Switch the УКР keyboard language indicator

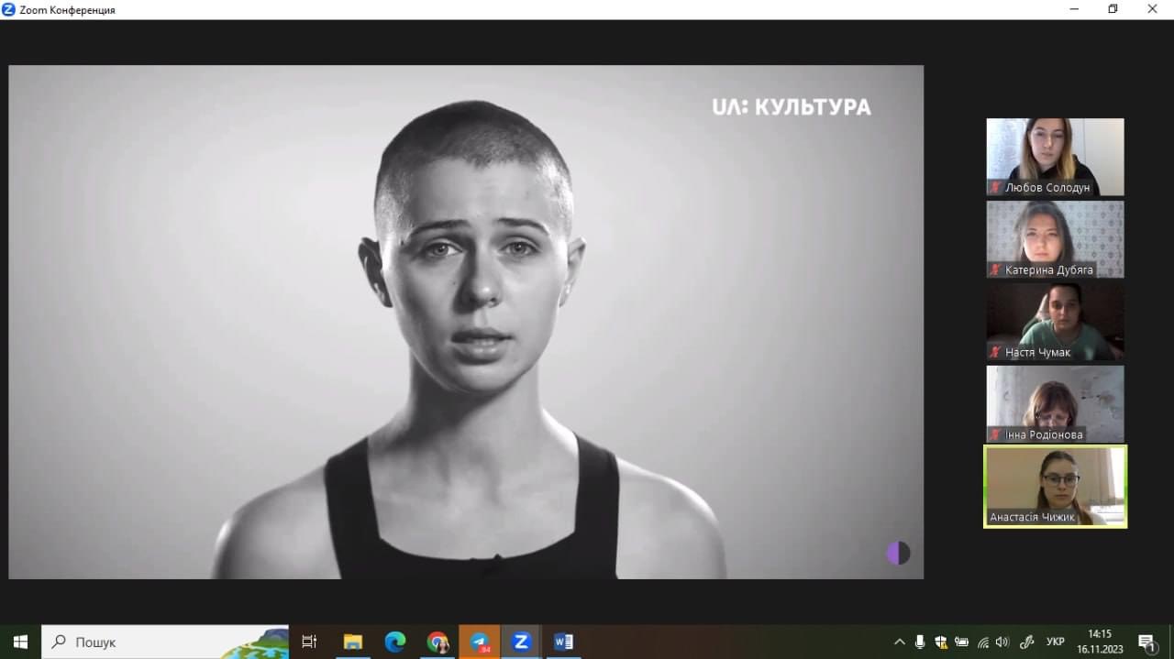pos(1055,642)
